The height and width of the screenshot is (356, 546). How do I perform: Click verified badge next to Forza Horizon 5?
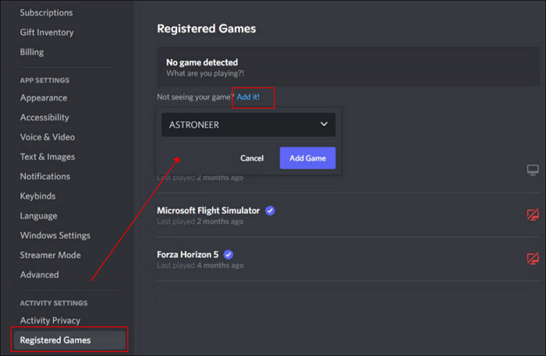[228, 254]
